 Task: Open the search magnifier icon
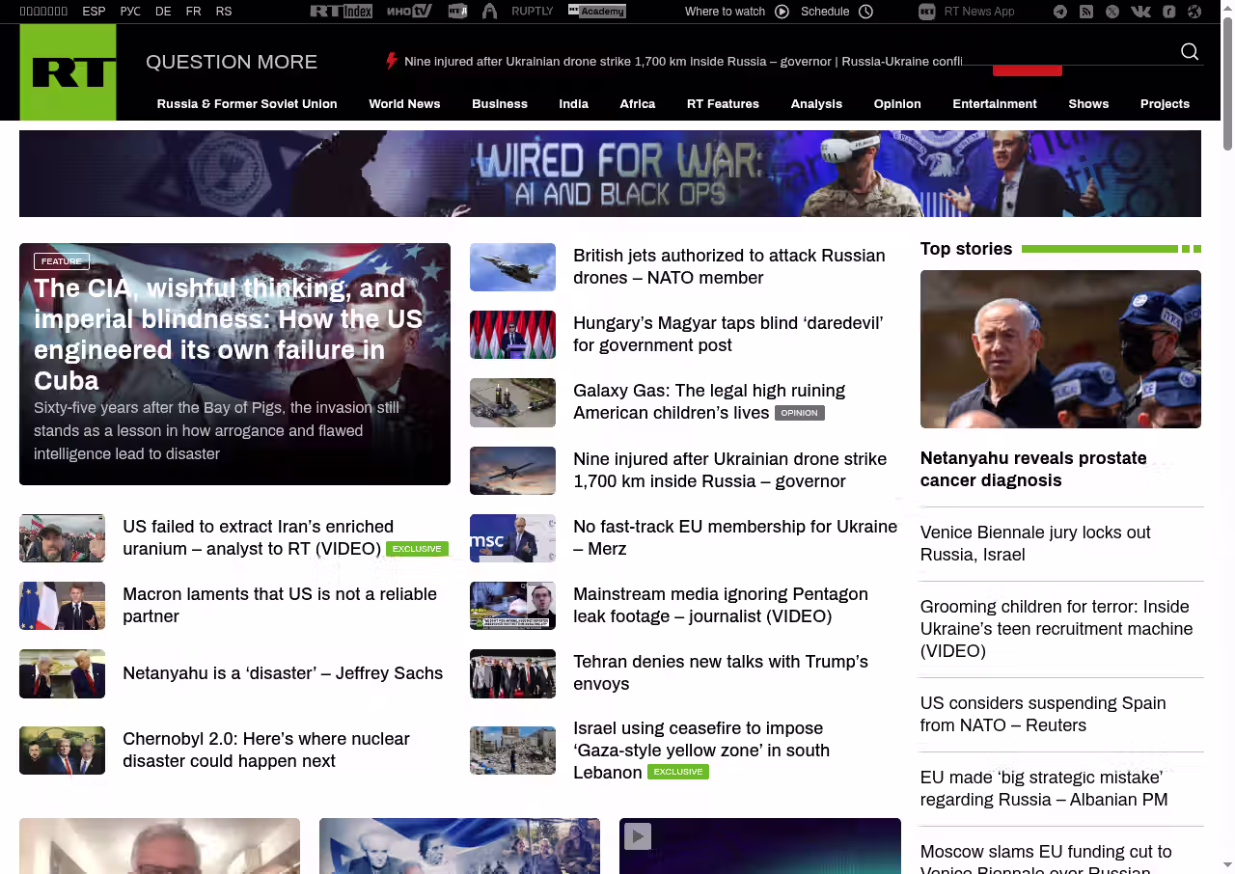coord(1190,52)
